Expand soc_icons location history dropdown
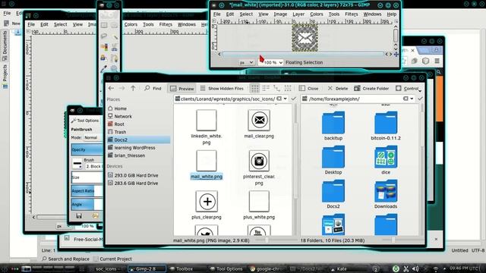This screenshot has width=486, height=273. point(286,99)
